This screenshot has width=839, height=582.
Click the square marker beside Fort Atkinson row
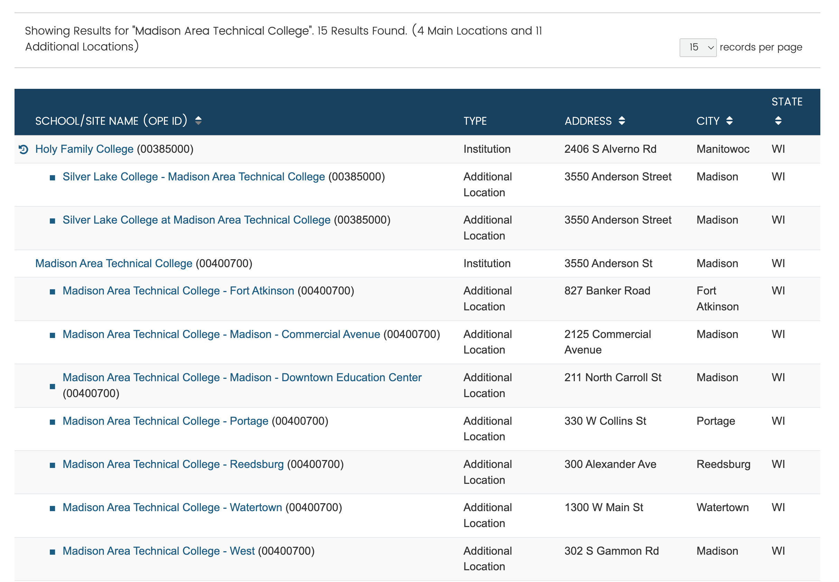53,291
